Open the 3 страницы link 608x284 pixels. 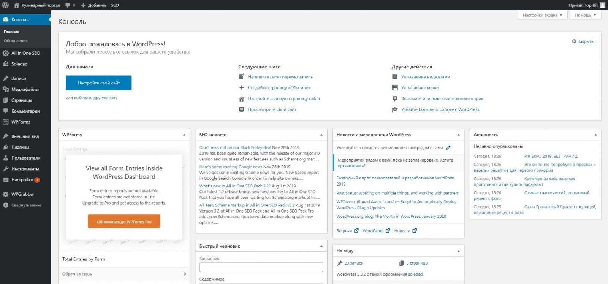click(x=417, y=263)
